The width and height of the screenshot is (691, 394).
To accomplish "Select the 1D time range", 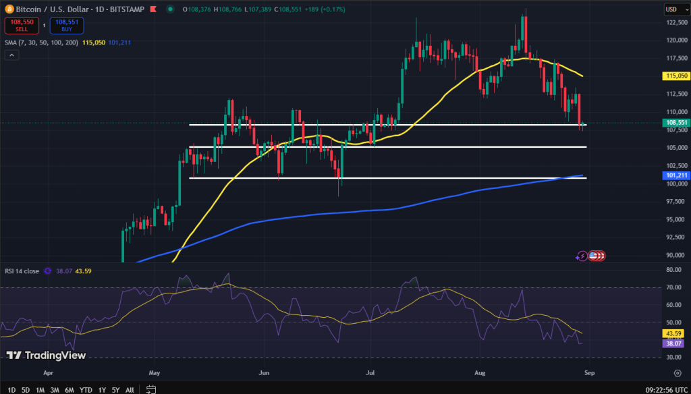I will pos(11,389).
